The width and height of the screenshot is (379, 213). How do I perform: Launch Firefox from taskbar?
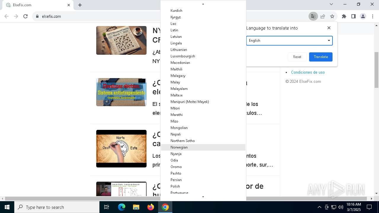click(x=151, y=207)
